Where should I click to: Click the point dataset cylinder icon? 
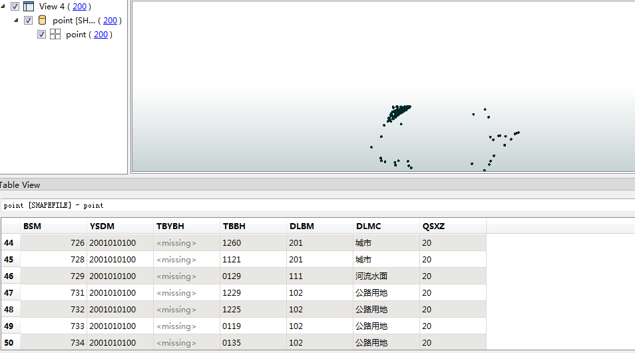42,20
